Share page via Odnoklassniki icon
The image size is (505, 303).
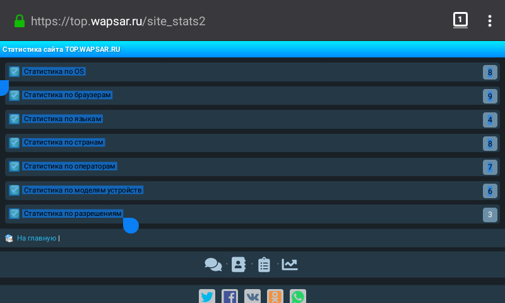[275, 297]
